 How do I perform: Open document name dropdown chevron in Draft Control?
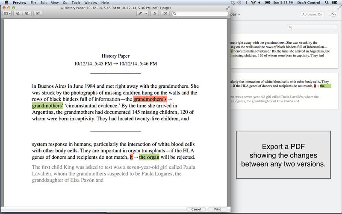[x=239, y=15]
